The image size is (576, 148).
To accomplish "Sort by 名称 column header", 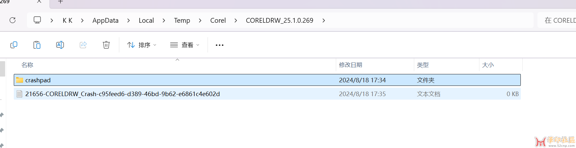I will click(x=27, y=65).
